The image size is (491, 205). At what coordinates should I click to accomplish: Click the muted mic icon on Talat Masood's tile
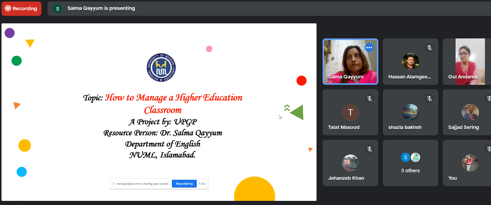point(369,98)
